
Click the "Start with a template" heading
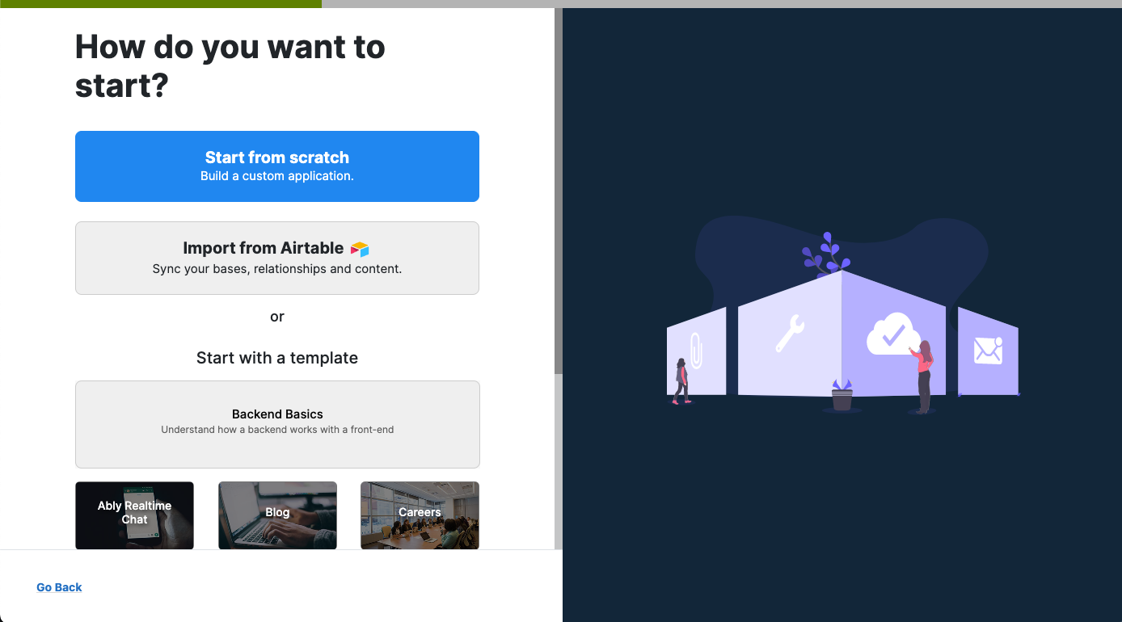[x=276, y=358]
